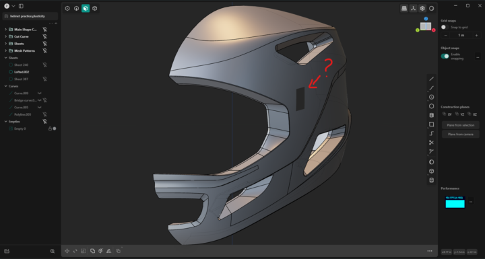This screenshot has width=485, height=259.
Task: Open bottom bar three-dots more menu
Action: tap(430, 251)
